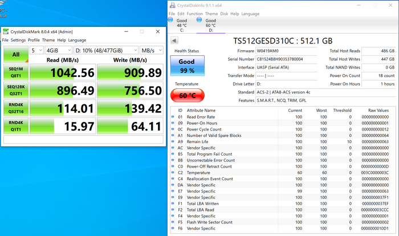Click the CrystalDiskInfo app icon in title bar
Image resolution: width=399 pixels, height=236 pixels.
point(173,5)
